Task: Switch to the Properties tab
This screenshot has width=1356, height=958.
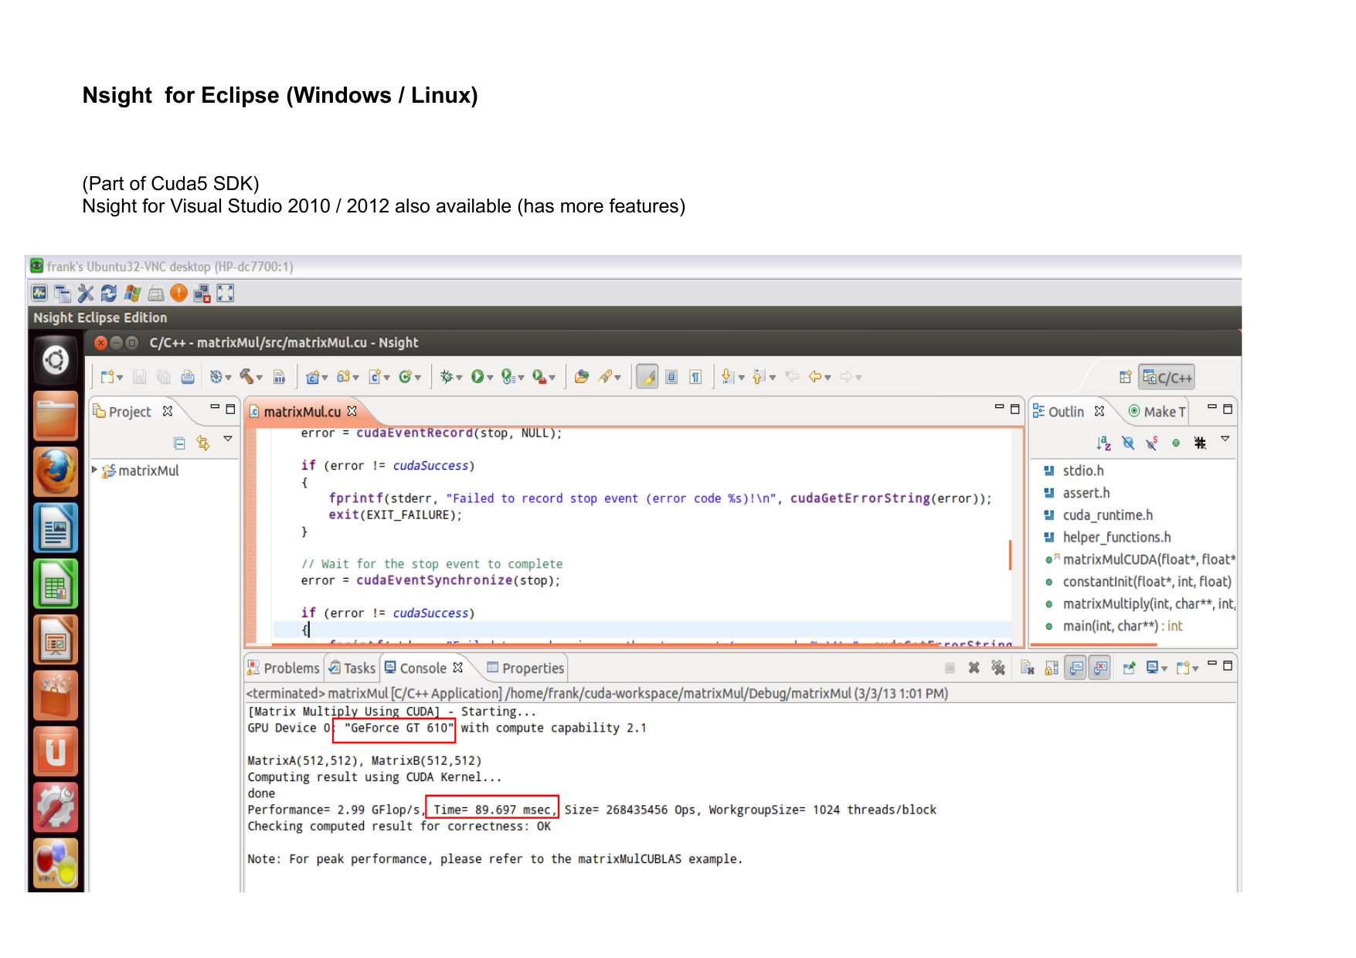Action: (525, 668)
